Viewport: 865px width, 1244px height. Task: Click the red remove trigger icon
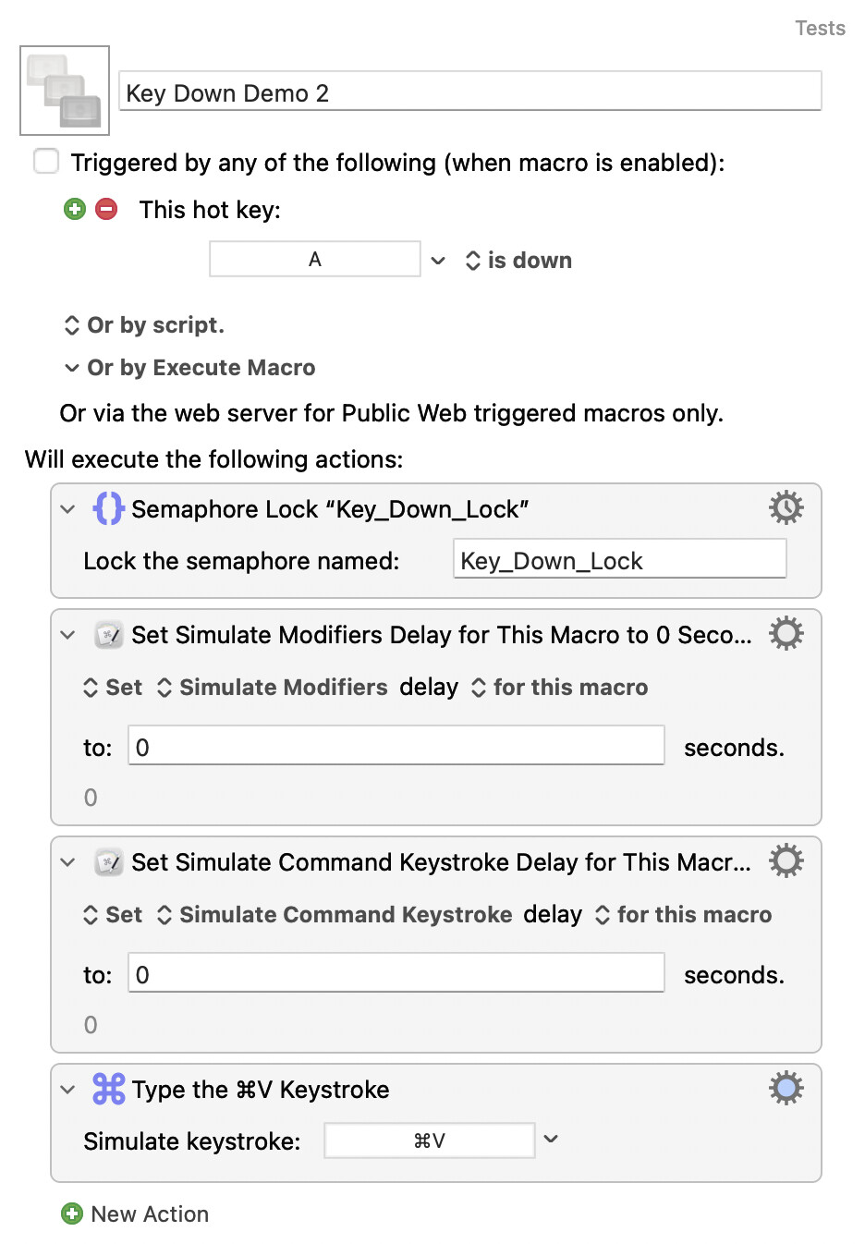[x=107, y=209]
